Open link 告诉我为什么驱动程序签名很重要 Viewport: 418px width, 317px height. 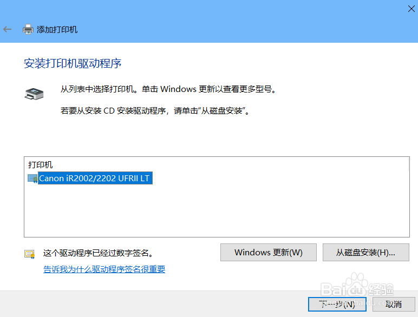point(104,269)
